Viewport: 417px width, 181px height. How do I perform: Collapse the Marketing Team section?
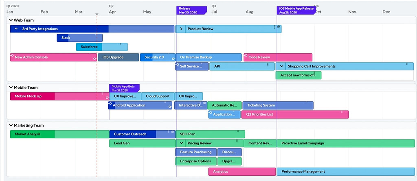11,125
